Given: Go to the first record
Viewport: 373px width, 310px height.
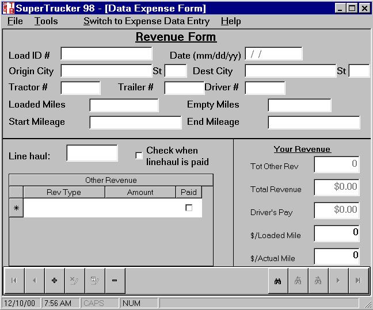Looking at the screenshot, I should coord(14,281).
